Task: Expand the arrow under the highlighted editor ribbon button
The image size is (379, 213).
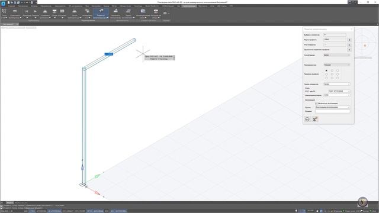Action: click(x=108, y=18)
